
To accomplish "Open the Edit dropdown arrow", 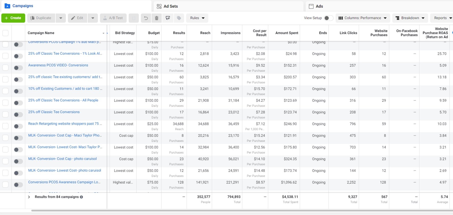I will tap(93, 18).
